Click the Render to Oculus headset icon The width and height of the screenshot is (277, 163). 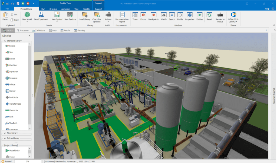click(220, 15)
